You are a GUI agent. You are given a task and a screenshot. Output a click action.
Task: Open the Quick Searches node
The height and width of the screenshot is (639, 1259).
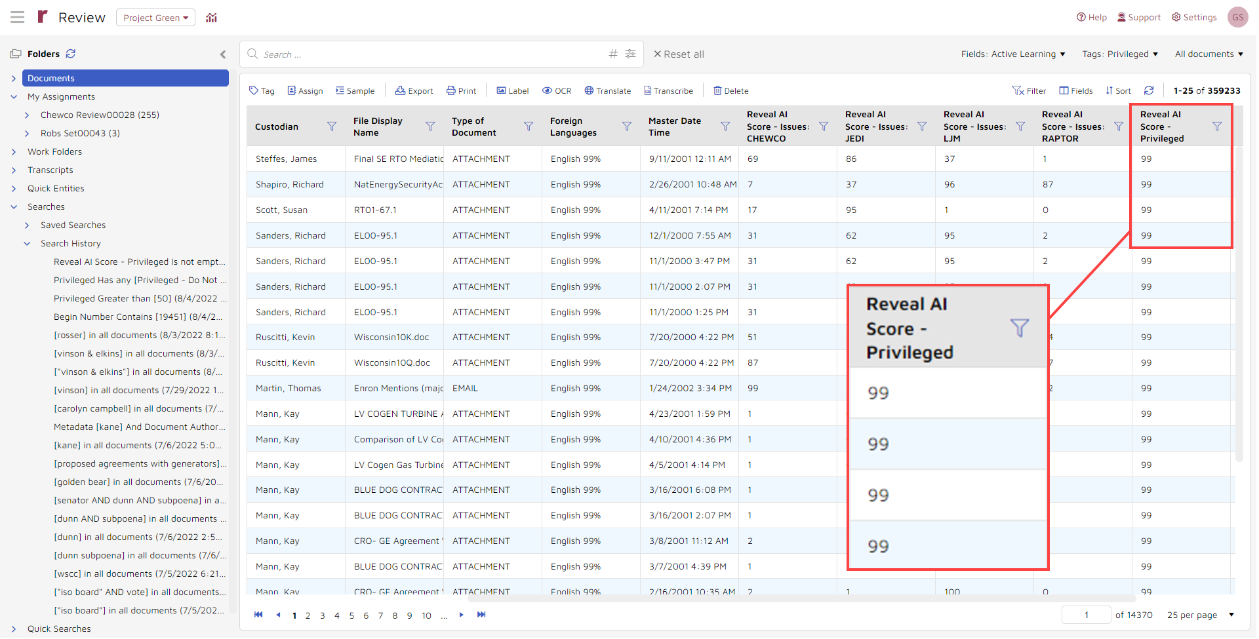[x=59, y=629]
